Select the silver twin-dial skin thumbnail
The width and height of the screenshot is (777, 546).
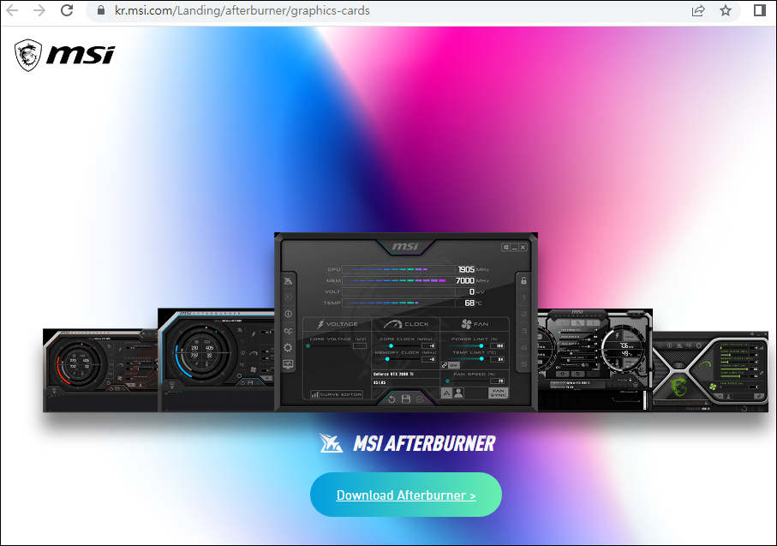click(x=595, y=359)
